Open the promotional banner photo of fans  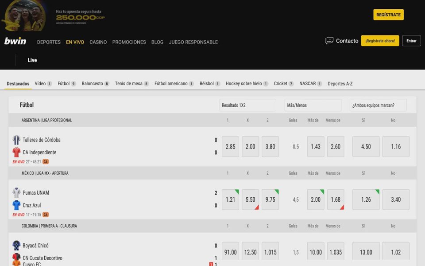[24, 16]
